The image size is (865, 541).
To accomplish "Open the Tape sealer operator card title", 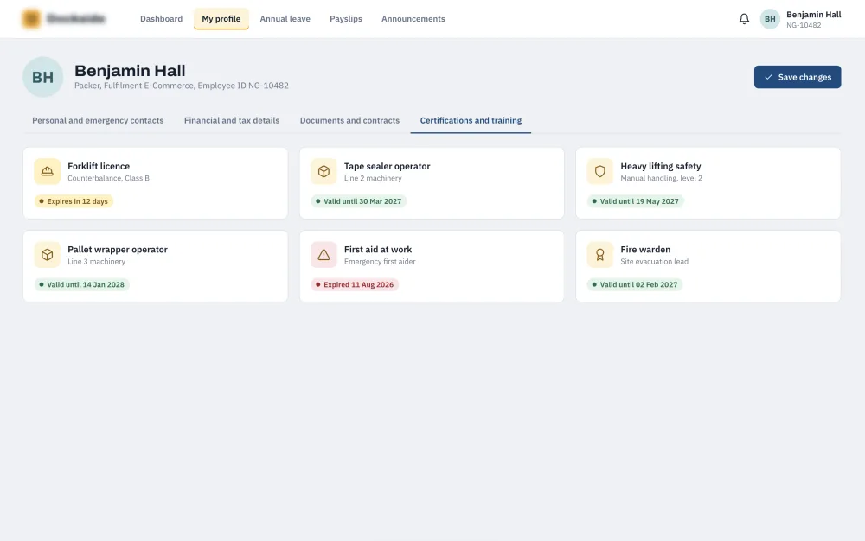I will point(388,167).
